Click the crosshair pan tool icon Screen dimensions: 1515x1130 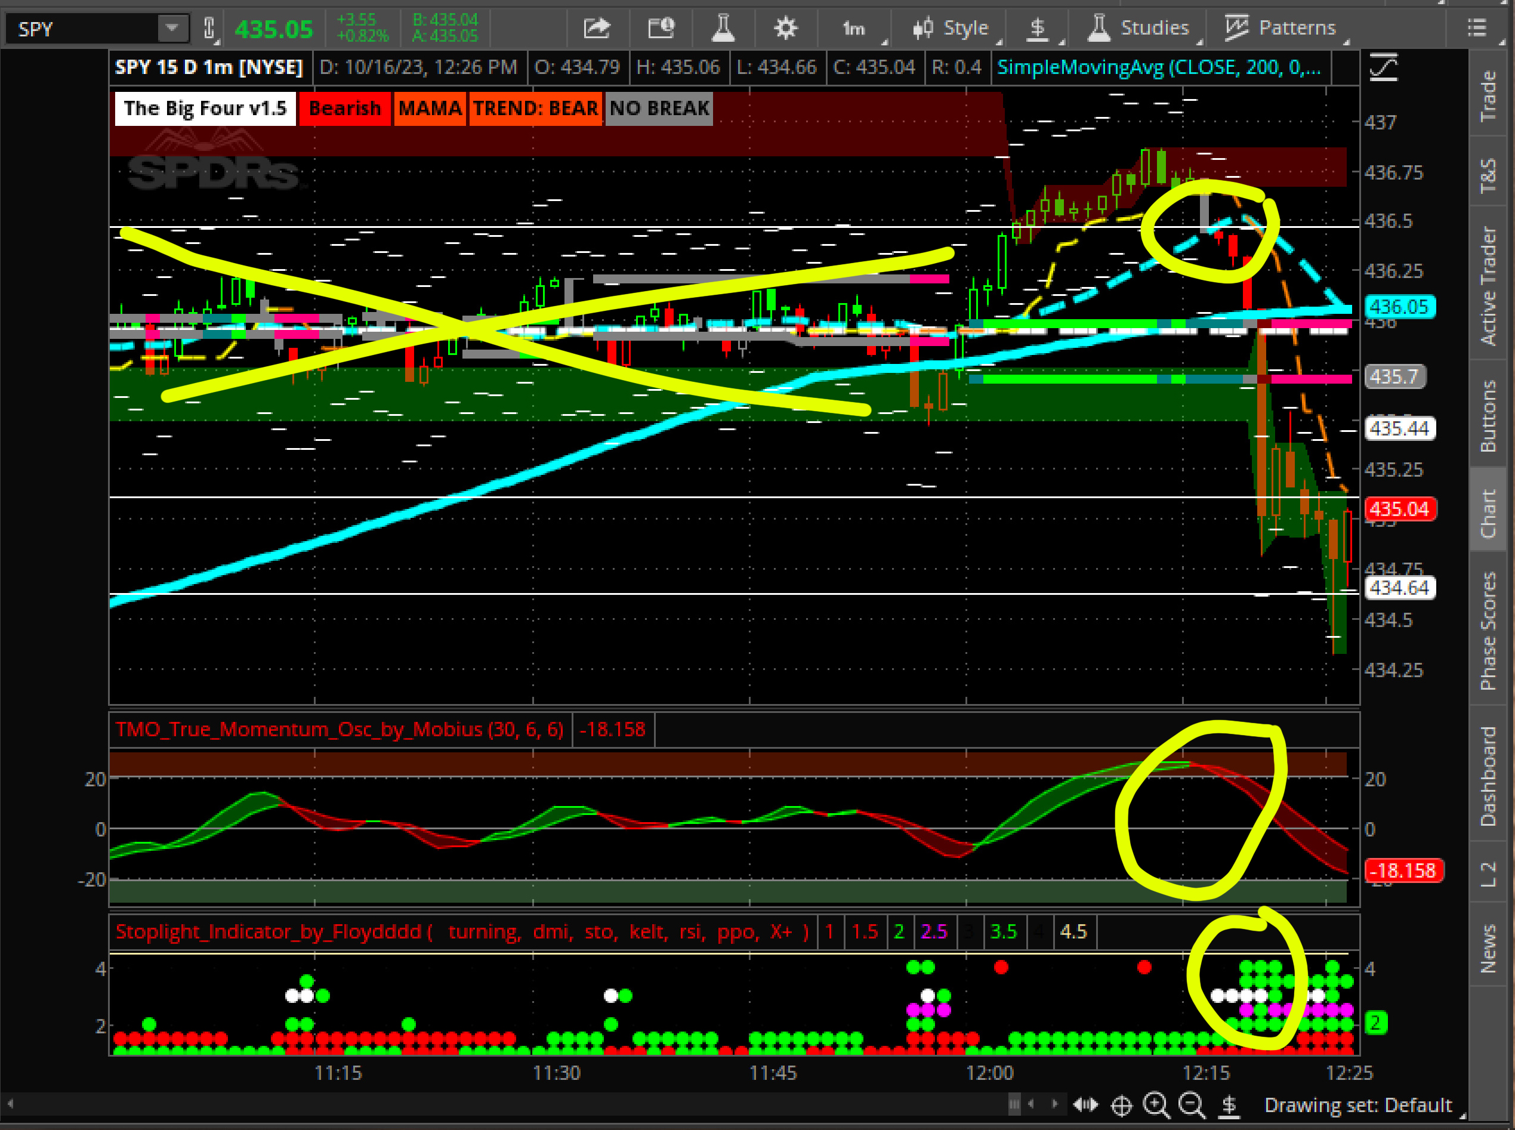coord(1121,1106)
